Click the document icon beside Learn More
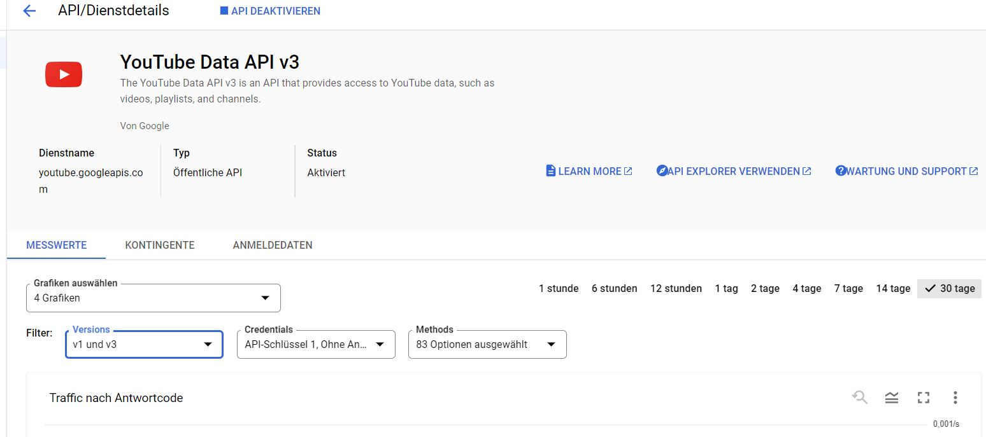The height and width of the screenshot is (437, 986). point(551,171)
